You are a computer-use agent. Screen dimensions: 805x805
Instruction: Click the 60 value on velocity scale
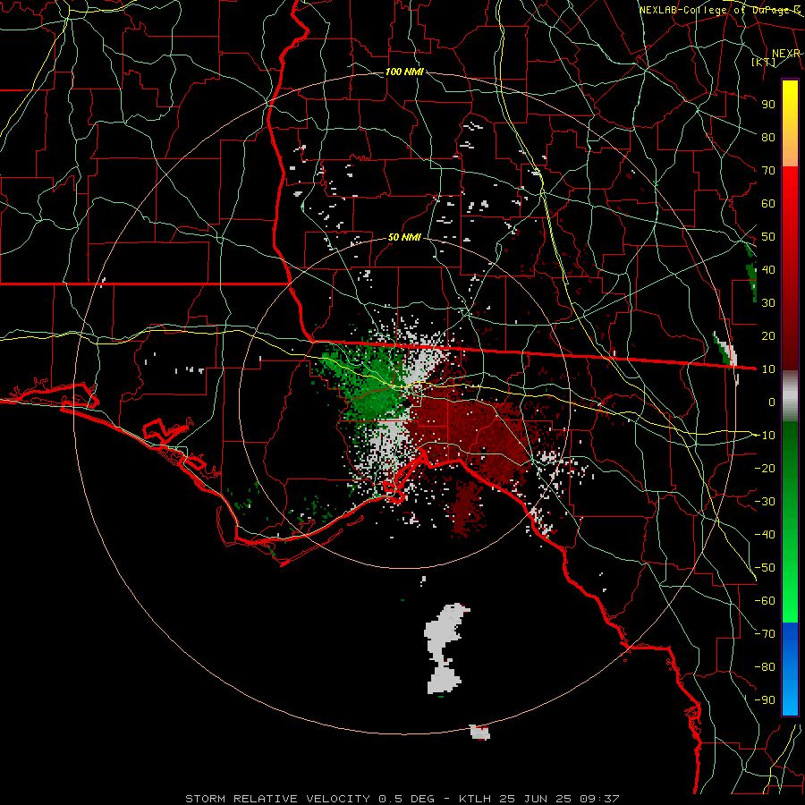[768, 203]
